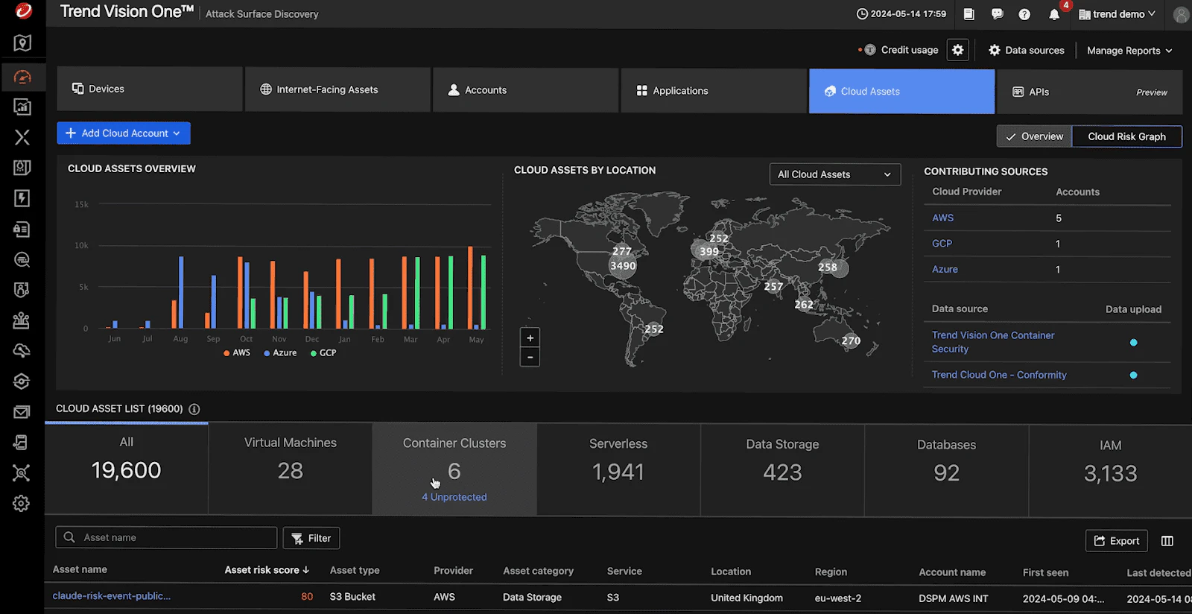Open the notifications bell icon
This screenshot has width=1192, height=614.
(1053, 14)
